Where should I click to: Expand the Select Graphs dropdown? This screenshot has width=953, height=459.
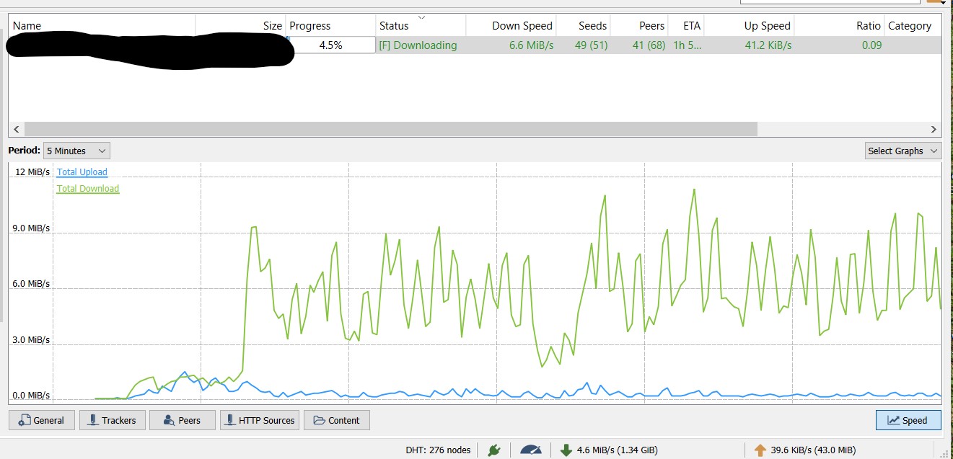coord(903,151)
